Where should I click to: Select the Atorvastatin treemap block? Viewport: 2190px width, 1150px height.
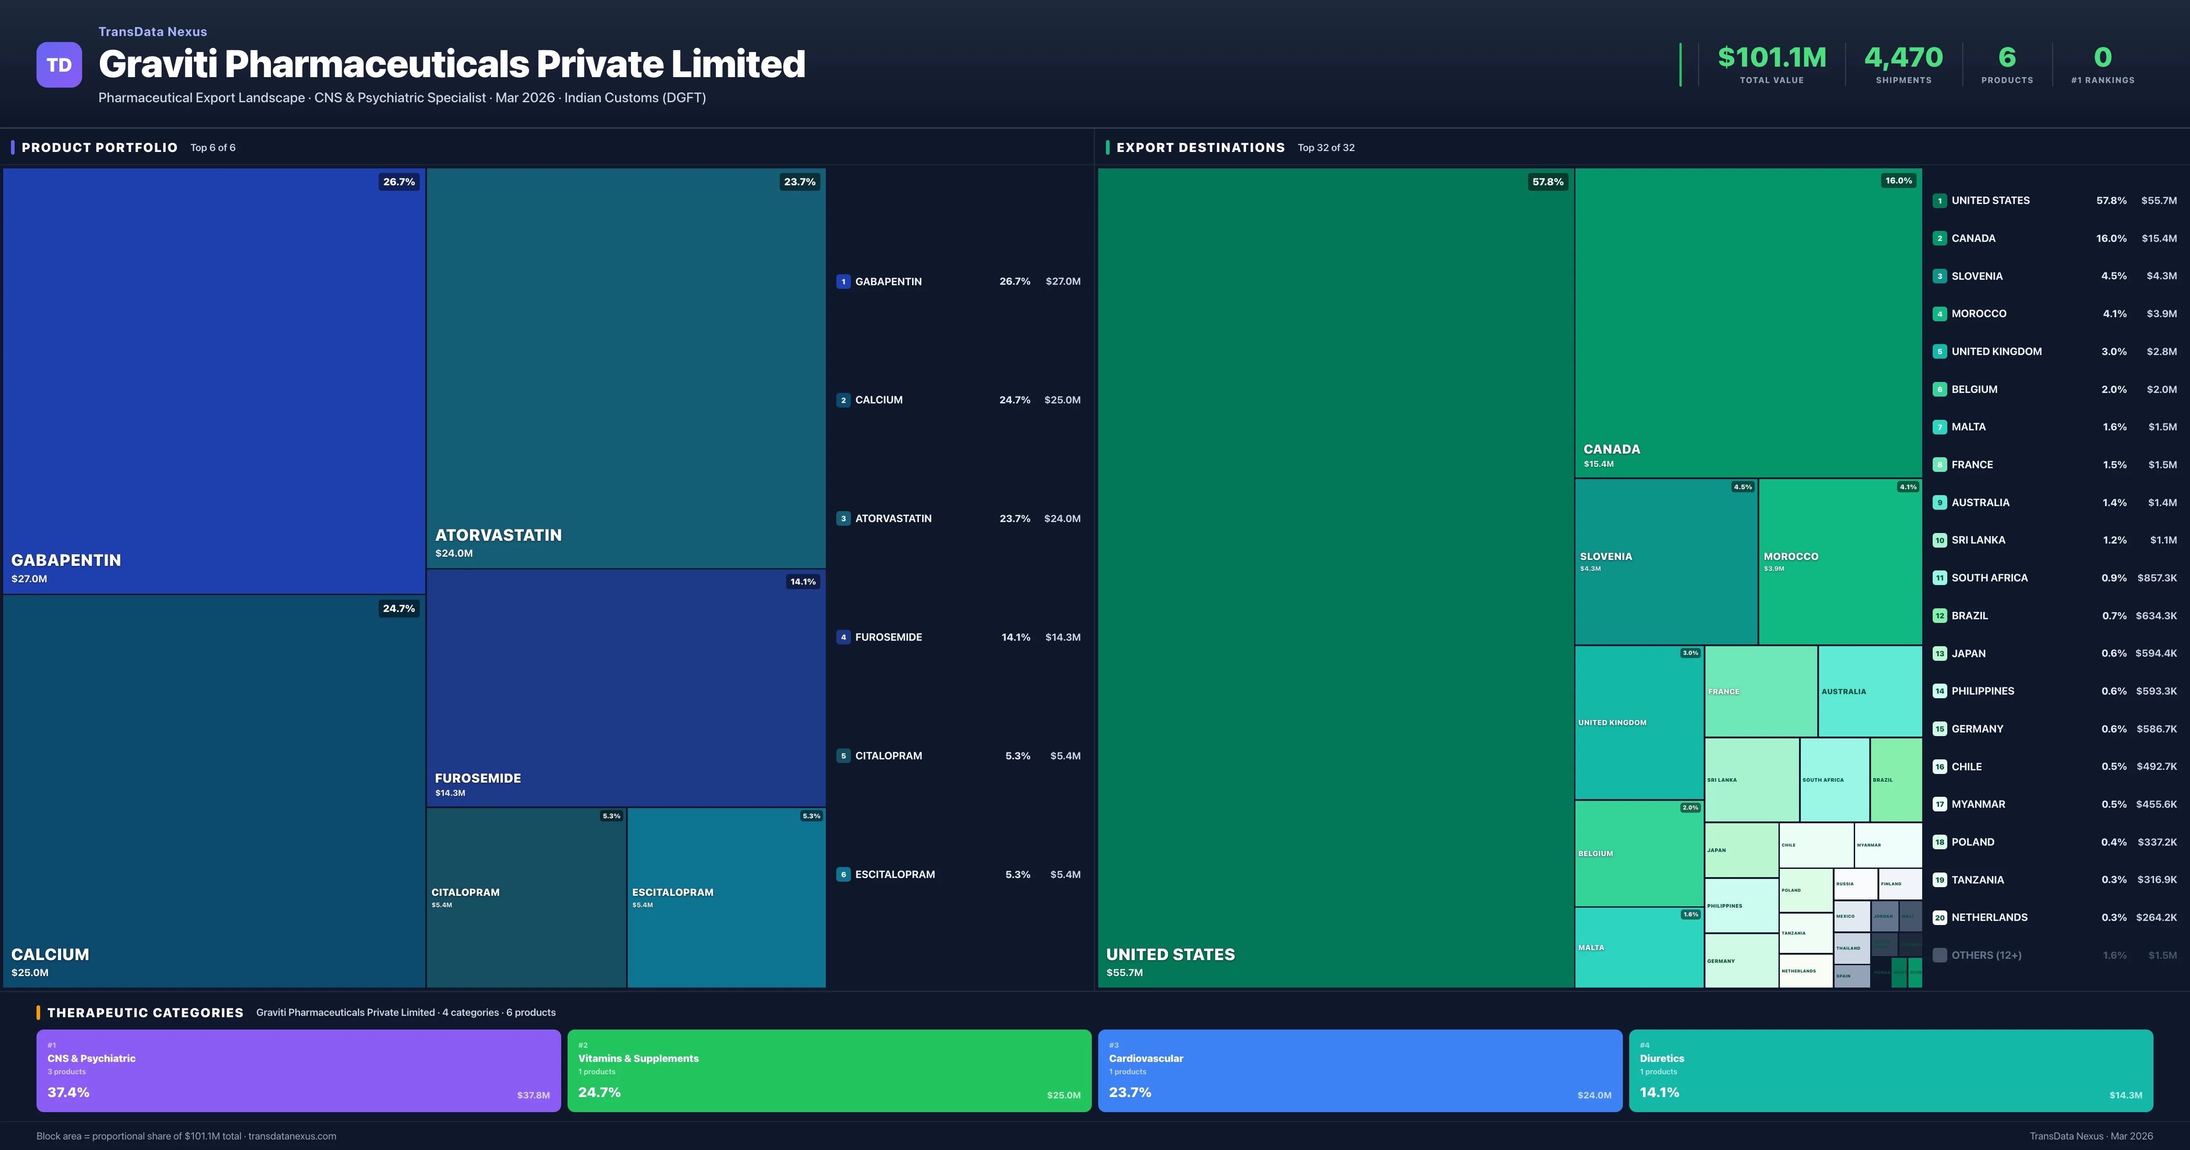click(626, 367)
